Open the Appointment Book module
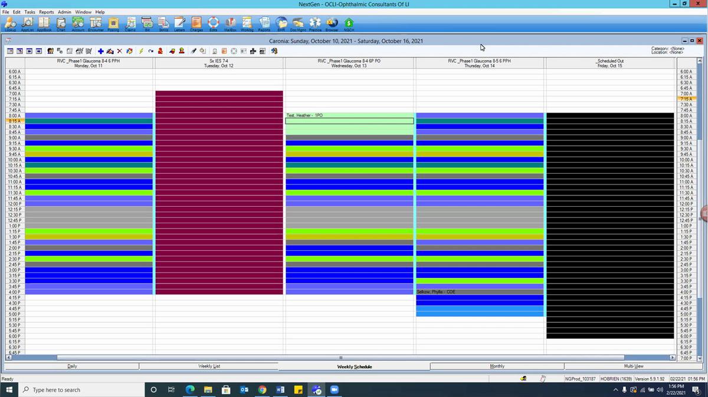The image size is (708, 397). tap(44, 24)
